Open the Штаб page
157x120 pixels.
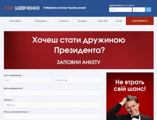click(x=119, y=21)
